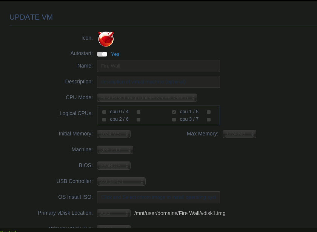Click the 'Description:' label
This screenshot has width=317, height=232.
(79, 81)
